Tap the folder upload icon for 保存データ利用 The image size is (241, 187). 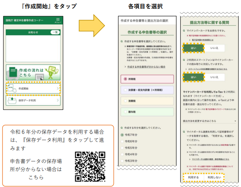[12, 100]
